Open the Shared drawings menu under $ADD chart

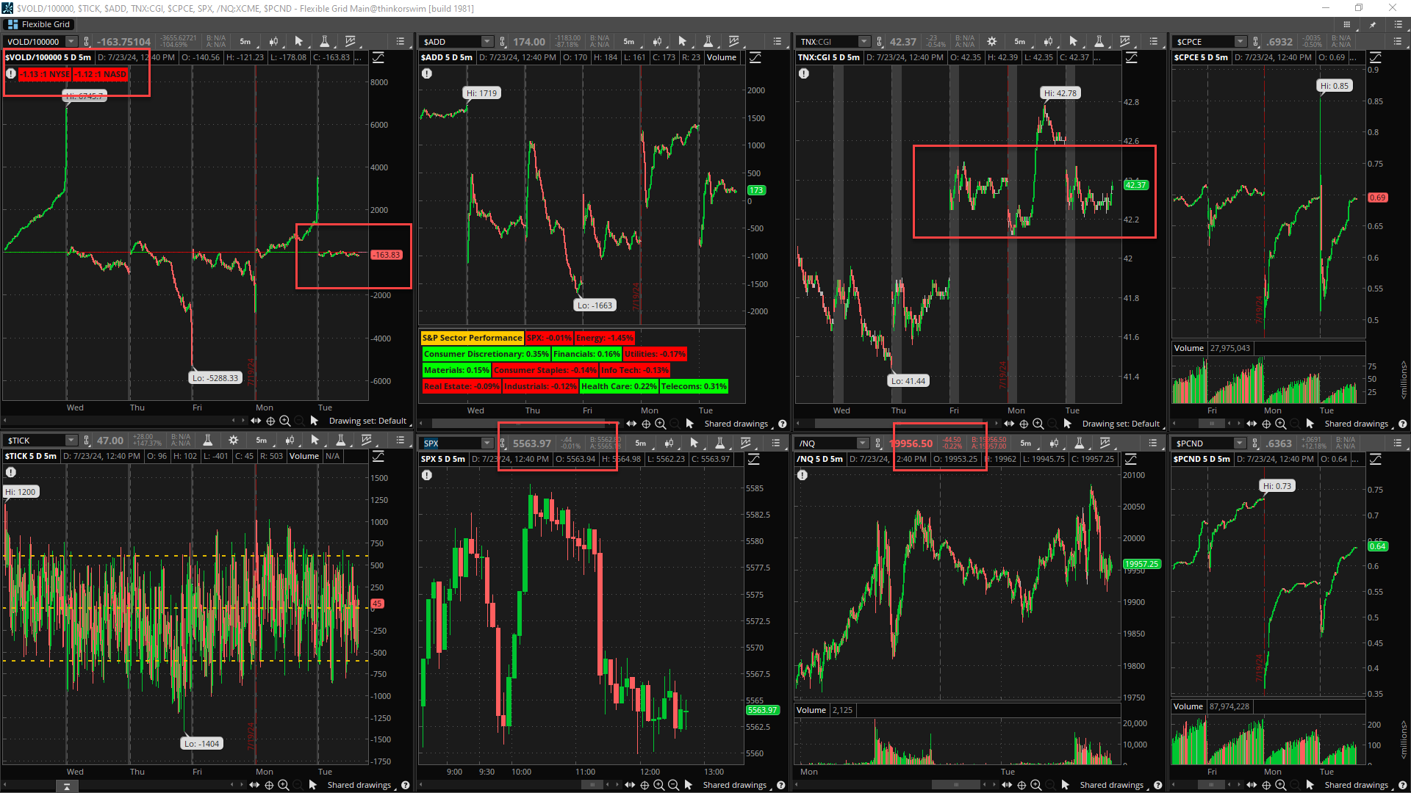pyautogui.click(x=736, y=424)
